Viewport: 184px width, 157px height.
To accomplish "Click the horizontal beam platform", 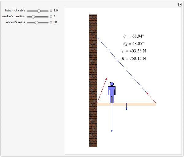I will tap(127, 105).
